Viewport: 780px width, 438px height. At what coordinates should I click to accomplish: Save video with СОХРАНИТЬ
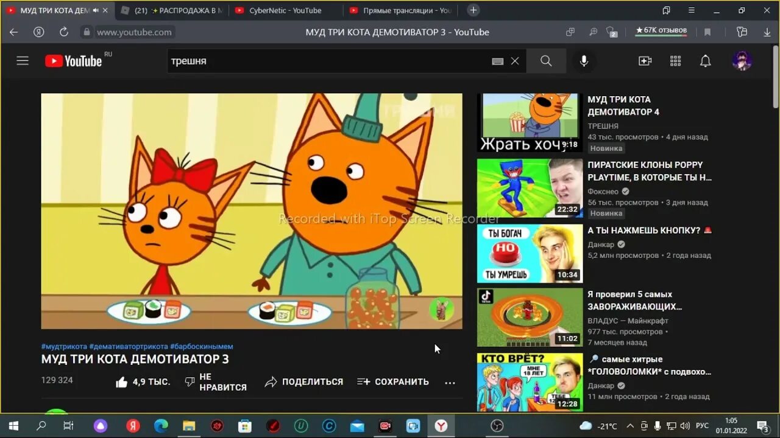(x=393, y=382)
